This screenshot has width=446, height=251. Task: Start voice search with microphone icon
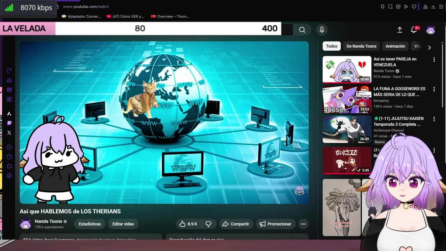point(322,30)
